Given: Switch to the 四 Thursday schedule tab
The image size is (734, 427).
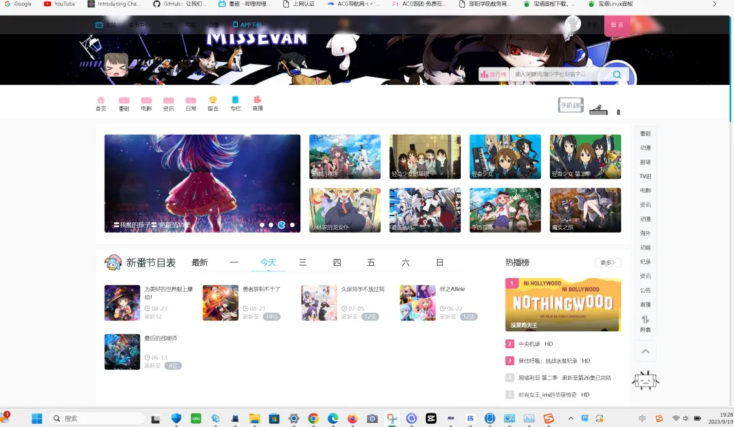Looking at the screenshot, I should tap(337, 262).
